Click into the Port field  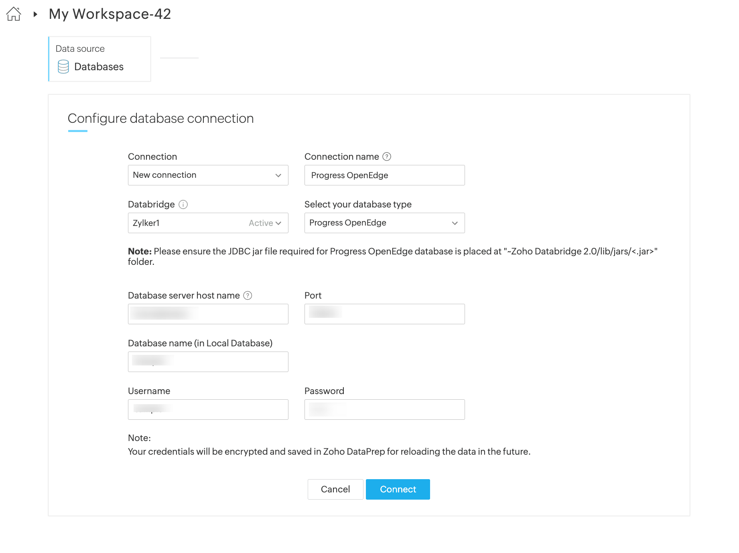tap(384, 314)
